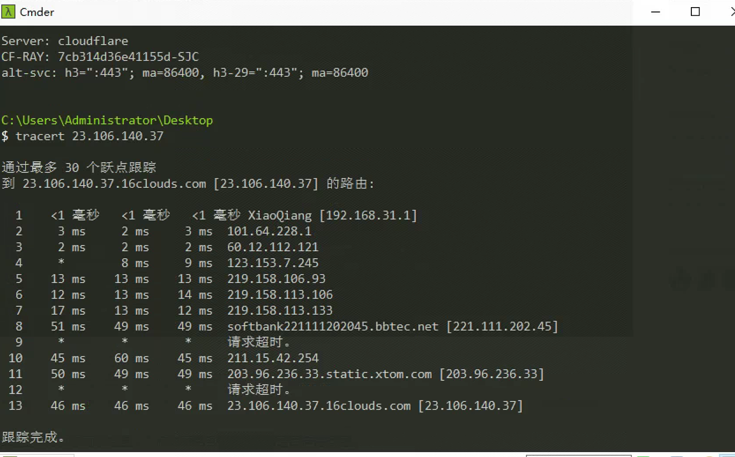Click the CF-RAY header line
The width and height of the screenshot is (735, 457).
pyautogui.click(x=100, y=56)
